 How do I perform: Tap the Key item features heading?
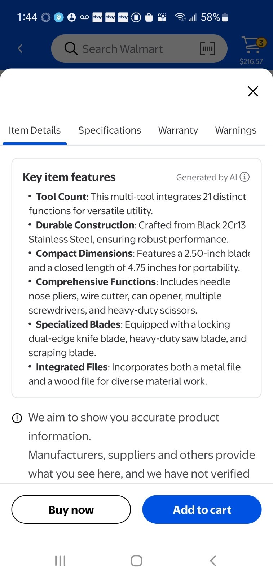(x=69, y=177)
